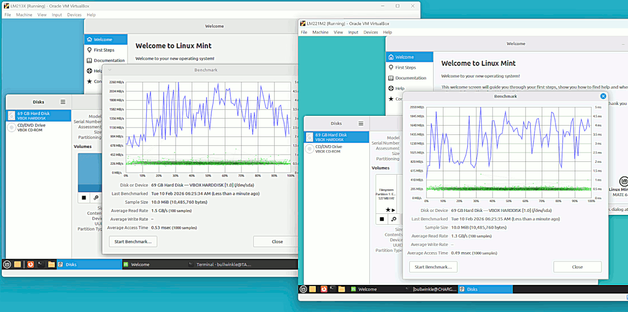Select blue volume block in LM213X Disks
The width and height of the screenshot is (628, 312).
click(x=90, y=172)
